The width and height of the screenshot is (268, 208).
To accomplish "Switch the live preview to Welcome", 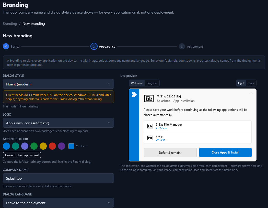I will pos(137,83).
